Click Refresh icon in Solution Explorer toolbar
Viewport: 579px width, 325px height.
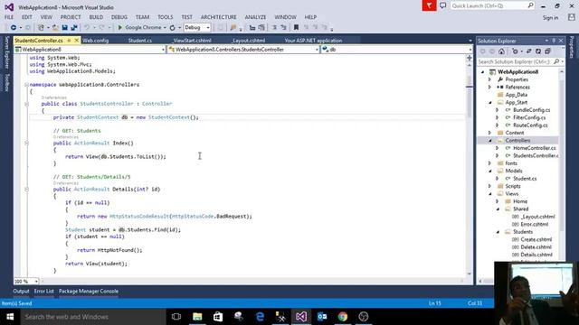pyautogui.click(x=538, y=51)
